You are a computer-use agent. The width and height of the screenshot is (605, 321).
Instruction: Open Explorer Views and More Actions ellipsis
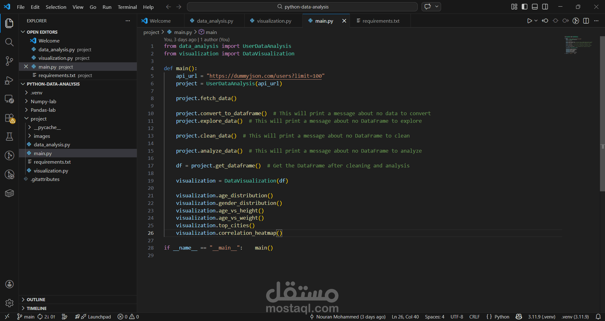pyautogui.click(x=128, y=21)
